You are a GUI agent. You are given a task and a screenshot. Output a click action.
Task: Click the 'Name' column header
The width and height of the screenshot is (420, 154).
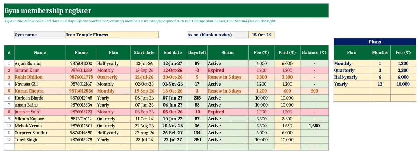pos(40,53)
